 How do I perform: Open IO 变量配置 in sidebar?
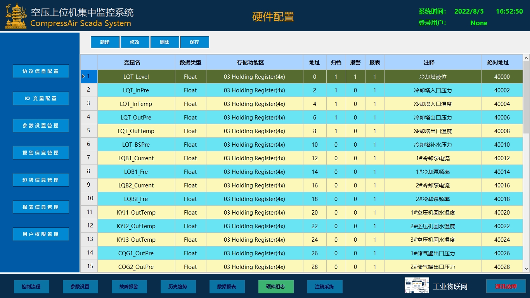(x=41, y=99)
